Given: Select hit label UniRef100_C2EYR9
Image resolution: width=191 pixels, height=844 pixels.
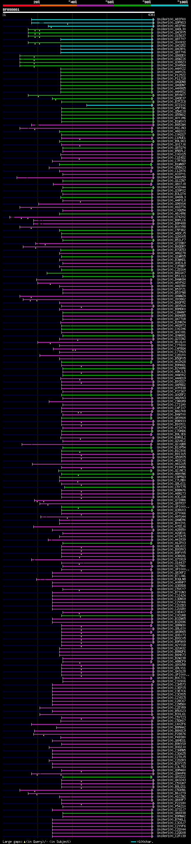Looking at the screenshot, I should click(171, 708).
